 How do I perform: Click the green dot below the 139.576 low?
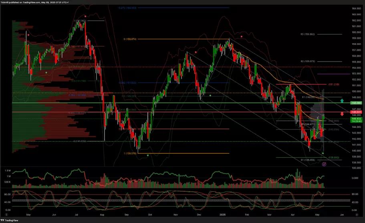click(x=148, y=155)
